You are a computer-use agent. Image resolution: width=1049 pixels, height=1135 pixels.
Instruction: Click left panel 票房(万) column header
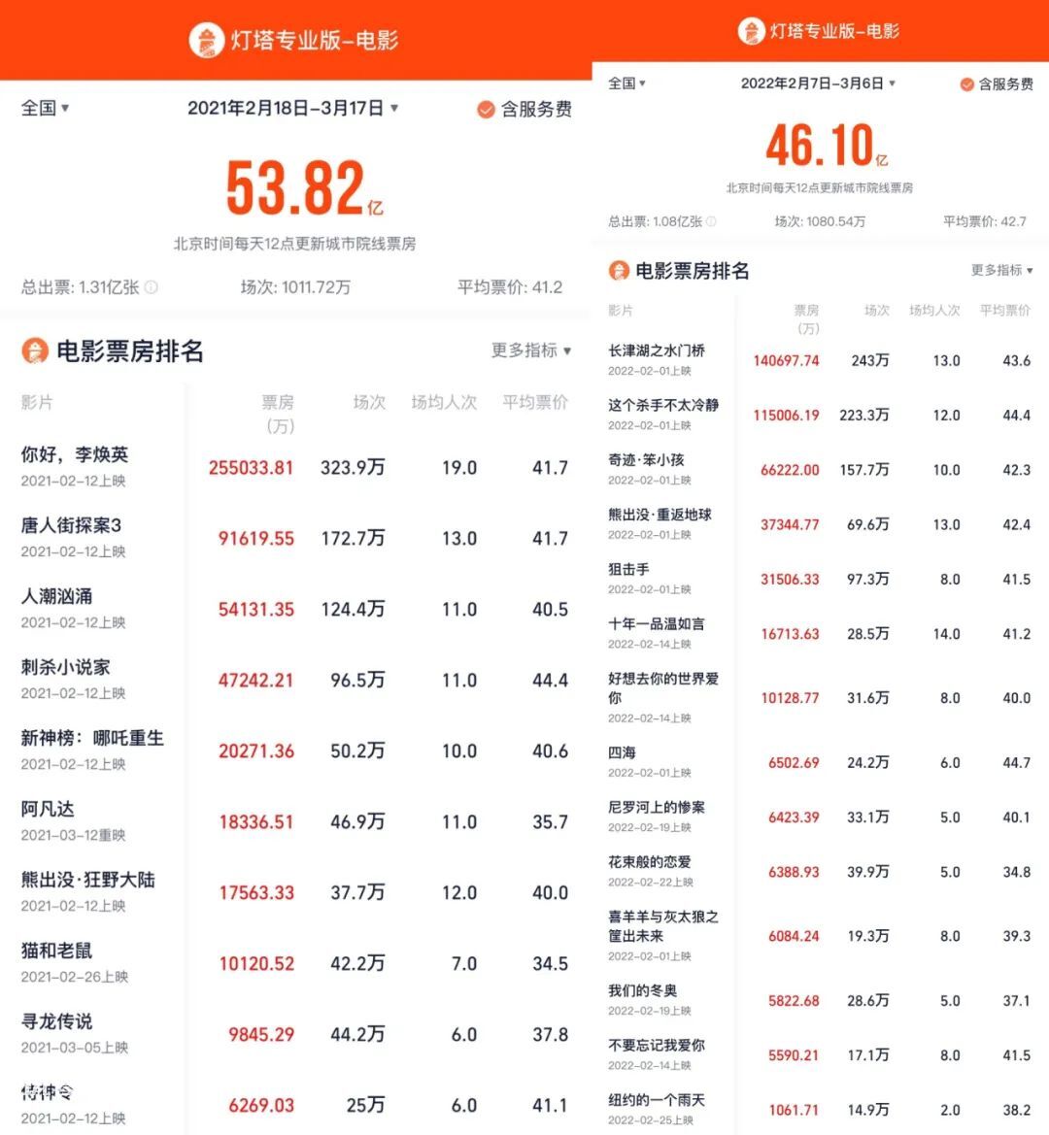coord(278,414)
